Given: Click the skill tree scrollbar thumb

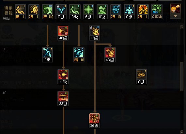Looking at the screenshot, I should point(182,76).
